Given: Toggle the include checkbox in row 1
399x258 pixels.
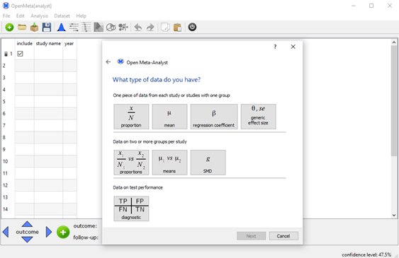Looking at the screenshot, I should pos(20,54).
